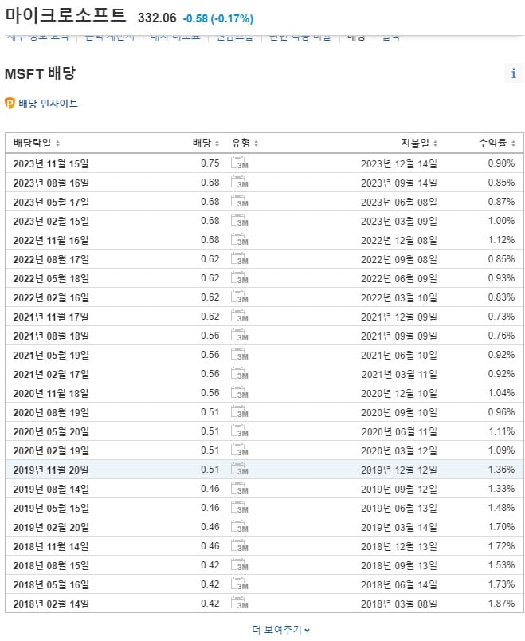Viewport: 525px width, 641px height.
Task: Click the 마이크로소프트 page title
Action: click(x=65, y=15)
